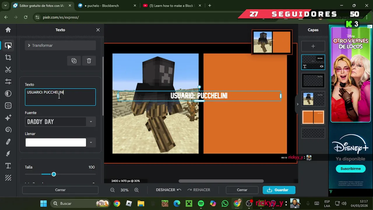Screen dimensions: 373x210
Task: Select the Arrange/select arrow tool
Action: pyautogui.click(x=8, y=45)
